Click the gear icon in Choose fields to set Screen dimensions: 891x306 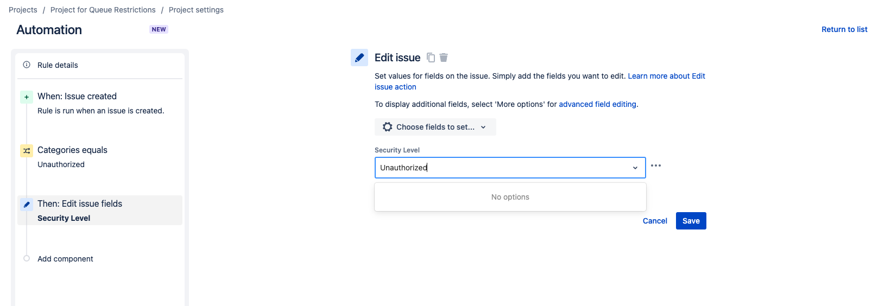click(387, 127)
